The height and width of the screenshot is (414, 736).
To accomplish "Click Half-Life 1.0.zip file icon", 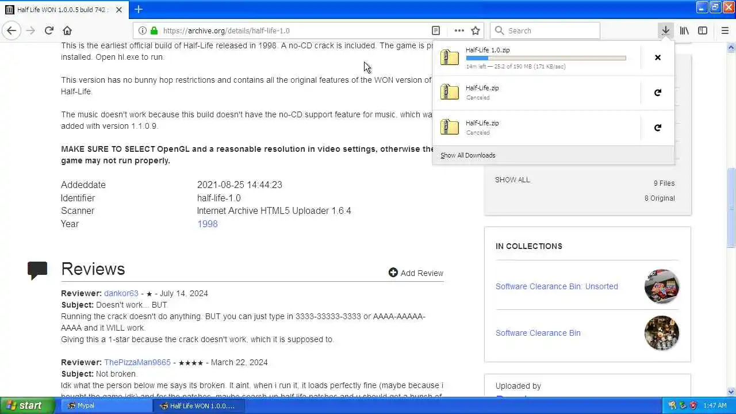I will point(450,57).
